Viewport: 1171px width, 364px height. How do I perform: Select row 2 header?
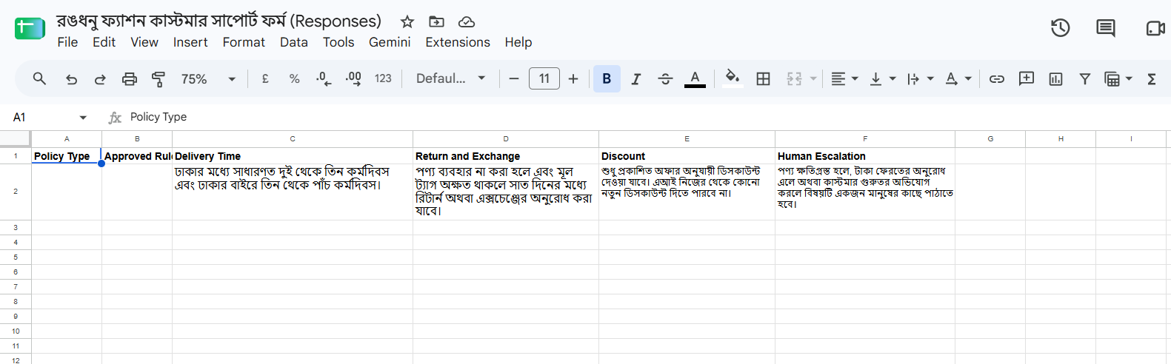click(x=16, y=192)
